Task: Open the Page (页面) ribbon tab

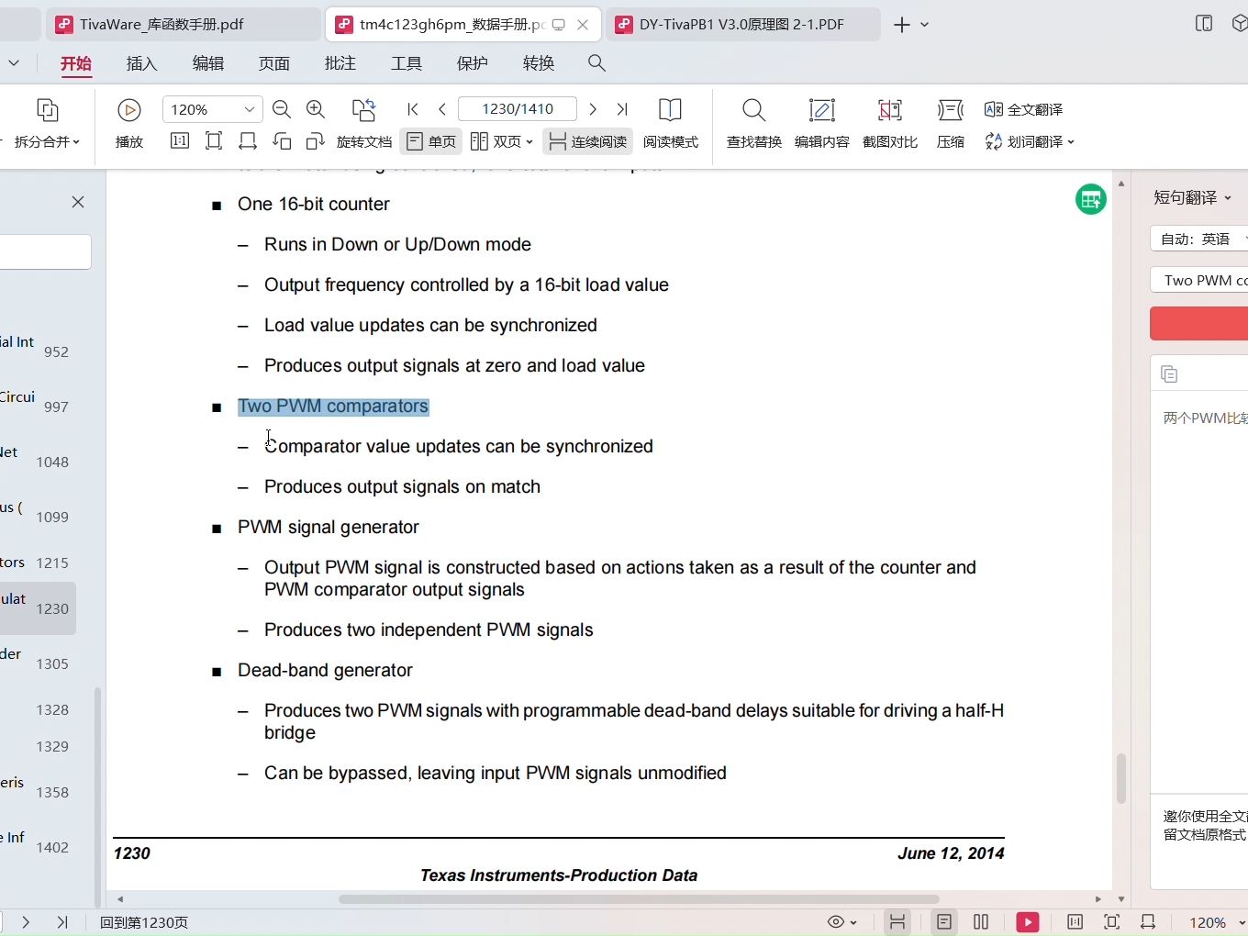Action: click(x=274, y=63)
